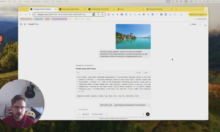Click the microphone dictation icon
The width and height of the screenshot is (220, 132).
144,114
